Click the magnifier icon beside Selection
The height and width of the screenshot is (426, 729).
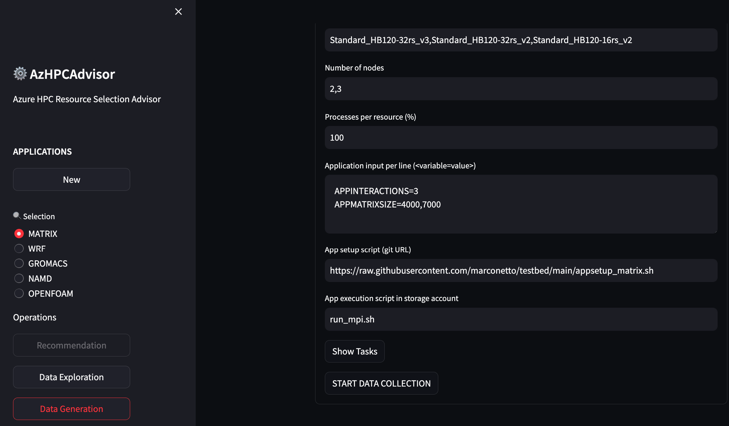pos(17,216)
